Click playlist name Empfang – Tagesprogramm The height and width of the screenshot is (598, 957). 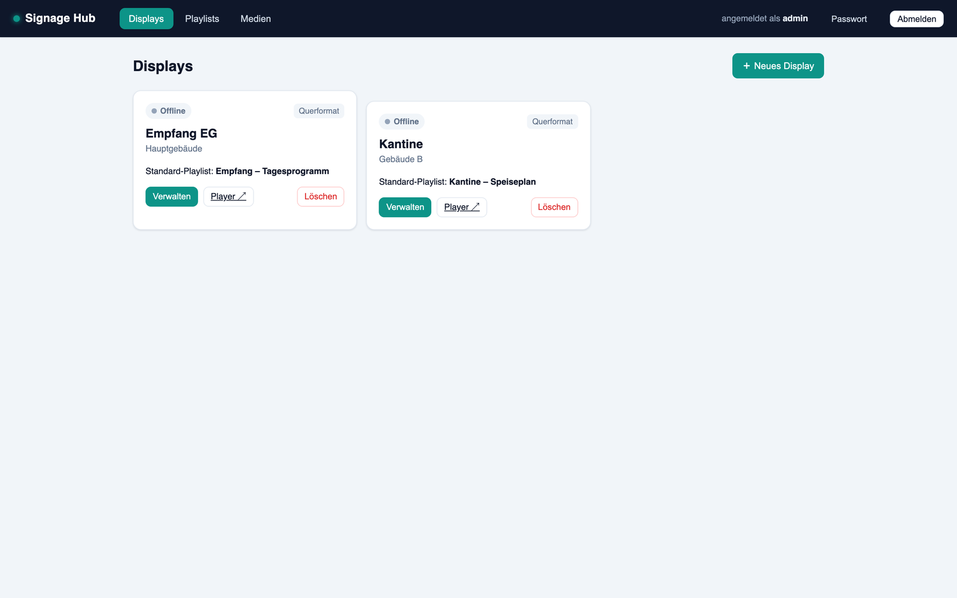pyautogui.click(x=272, y=171)
